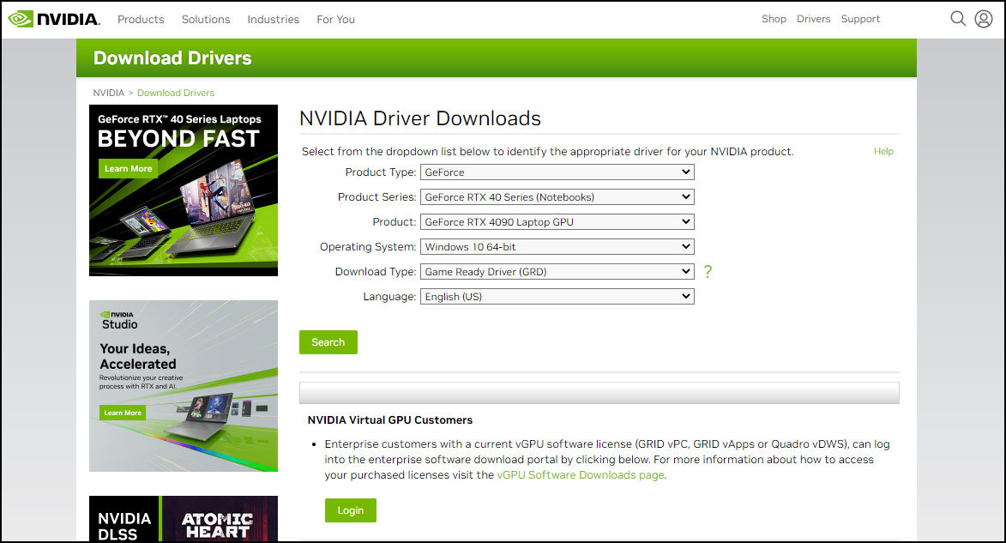Open the Product Type dropdown
The height and width of the screenshot is (543, 1006).
coord(557,172)
